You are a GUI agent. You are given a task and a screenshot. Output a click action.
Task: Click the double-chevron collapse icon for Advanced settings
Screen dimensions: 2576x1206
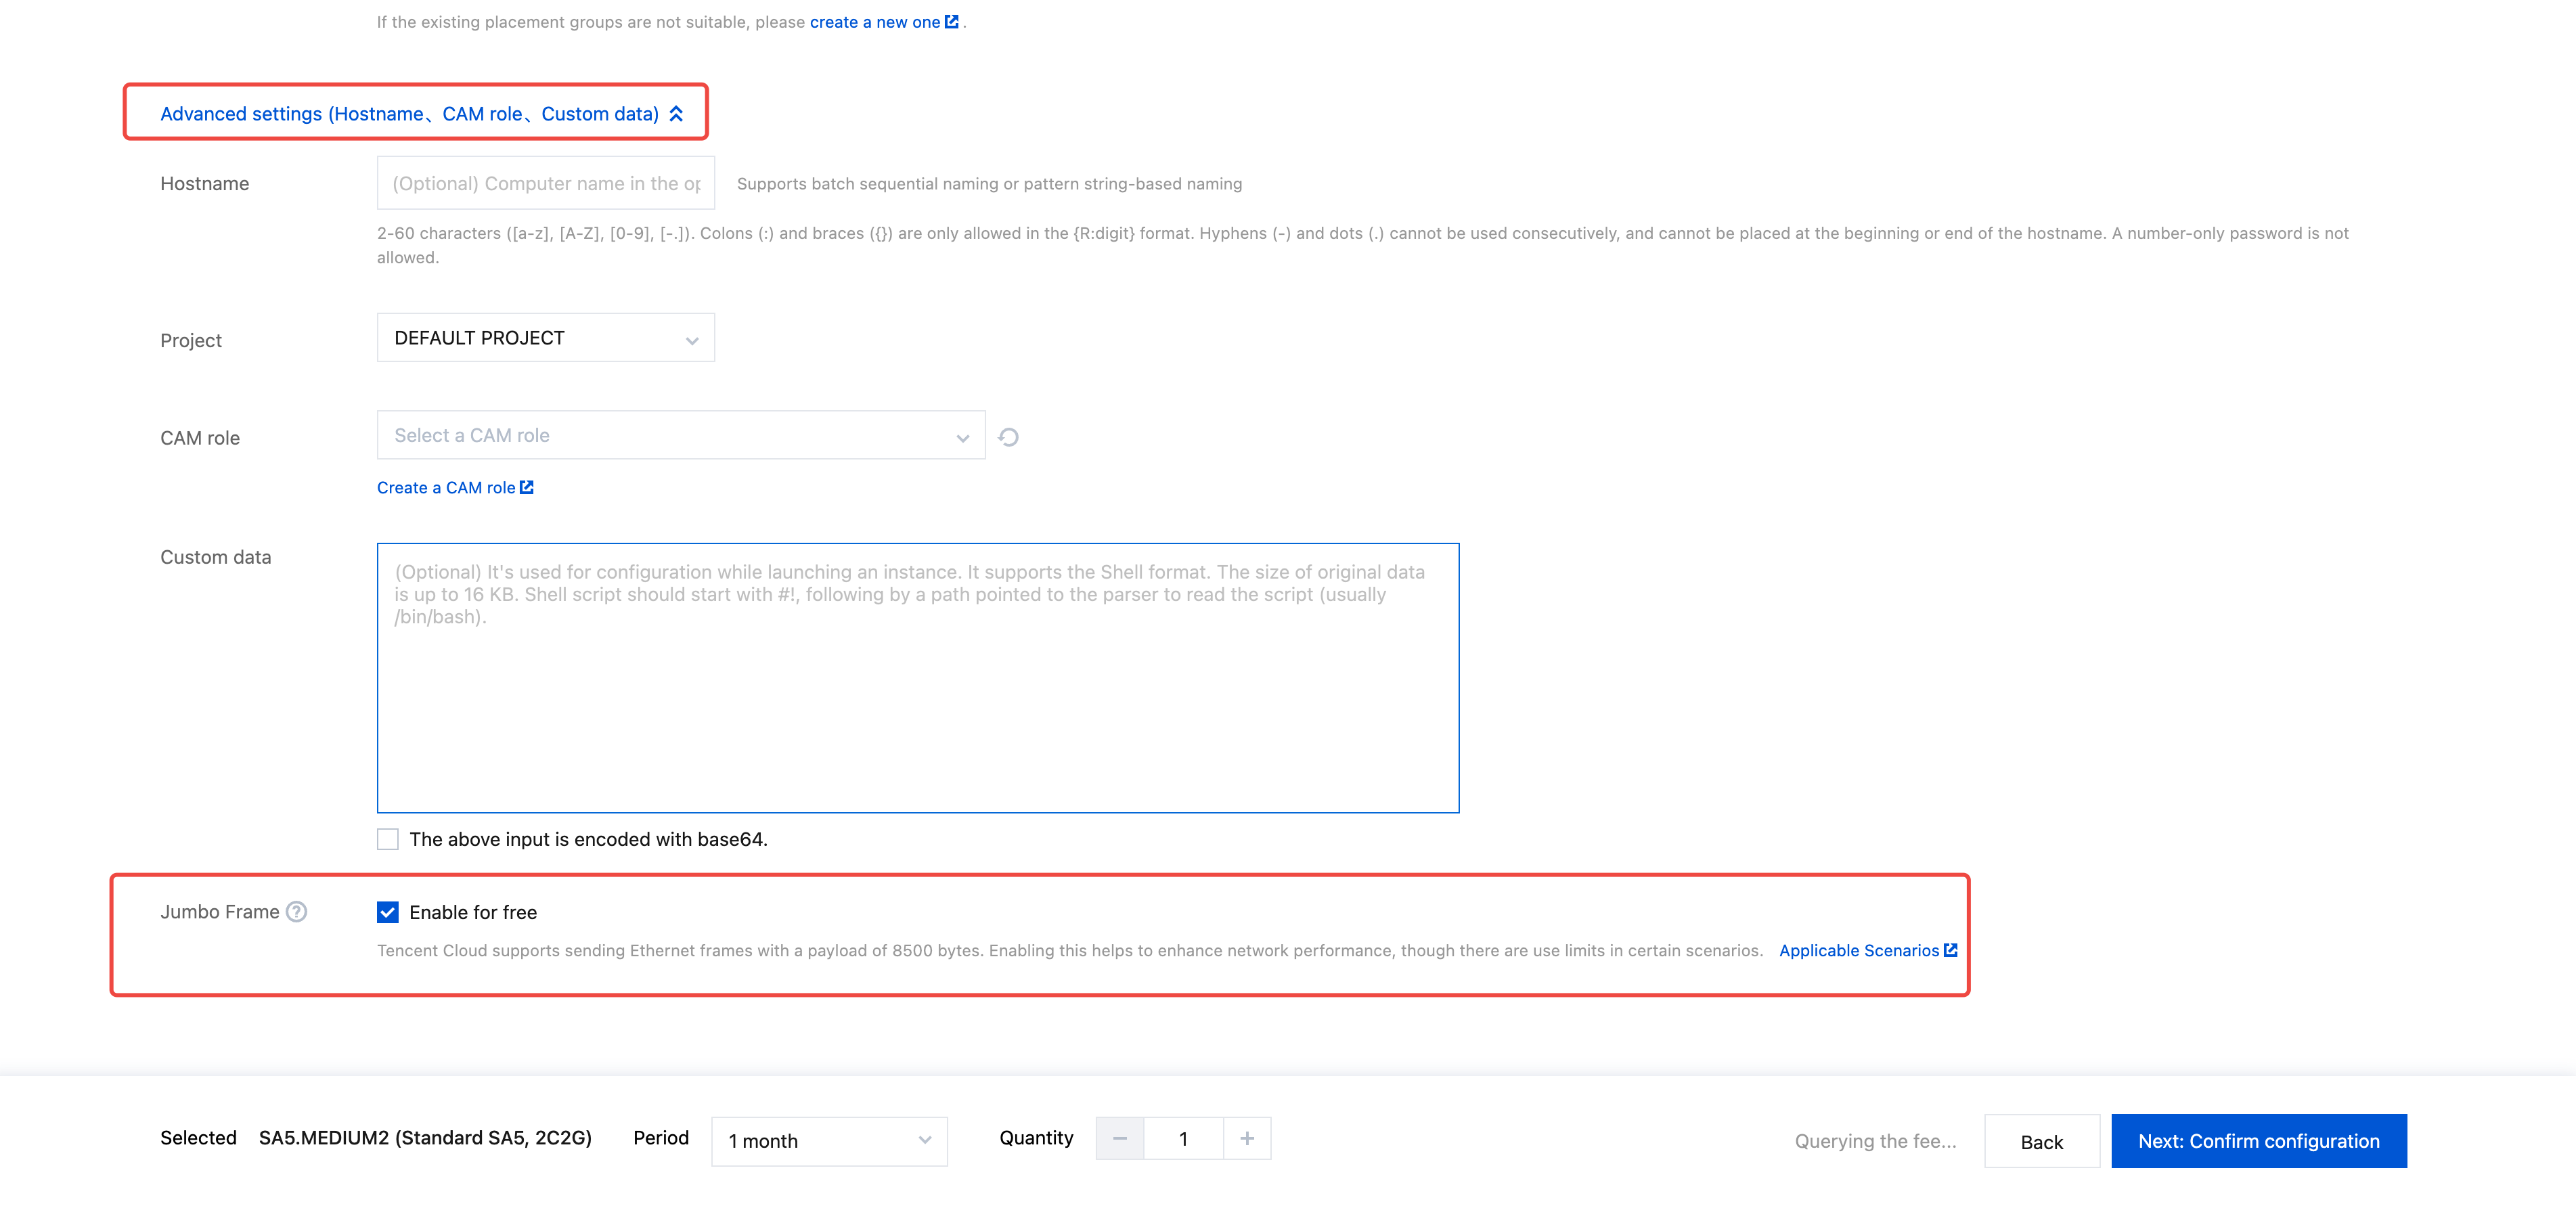coord(677,113)
